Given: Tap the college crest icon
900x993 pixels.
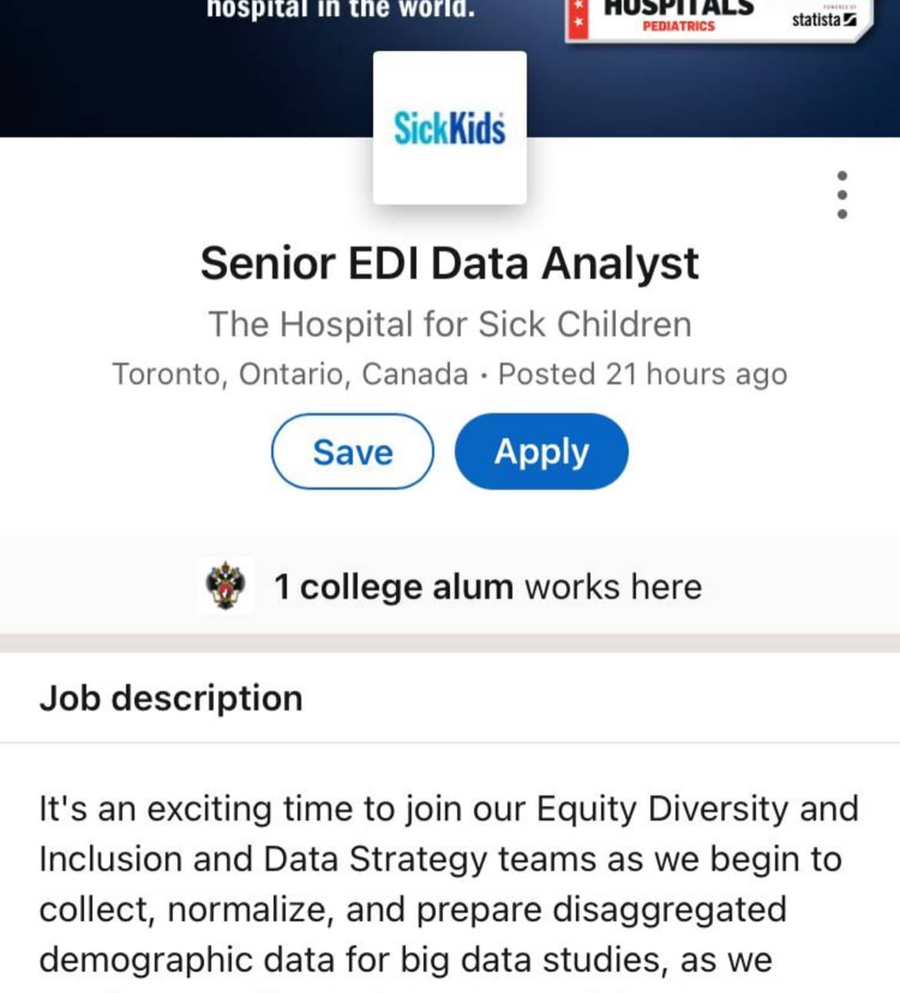Looking at the screenshot, I should click(225, 586).
